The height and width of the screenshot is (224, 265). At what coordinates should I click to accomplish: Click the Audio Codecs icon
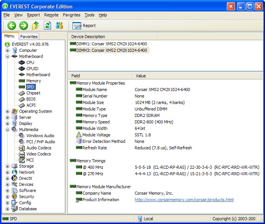point(22,148)
